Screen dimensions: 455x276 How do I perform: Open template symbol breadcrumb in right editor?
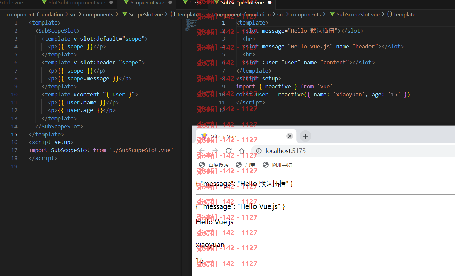[x=401, y=14]
